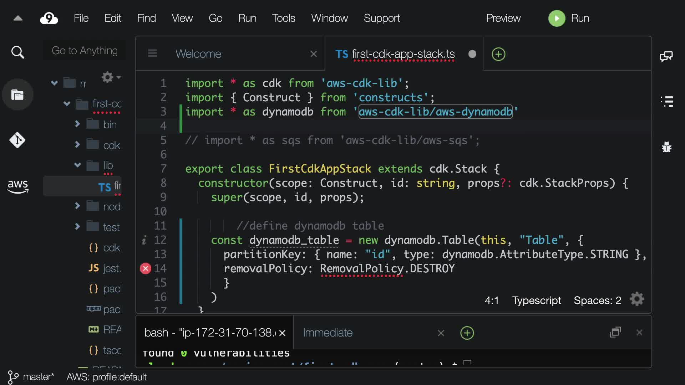Click the Preview button

click(x=503, y=18)
